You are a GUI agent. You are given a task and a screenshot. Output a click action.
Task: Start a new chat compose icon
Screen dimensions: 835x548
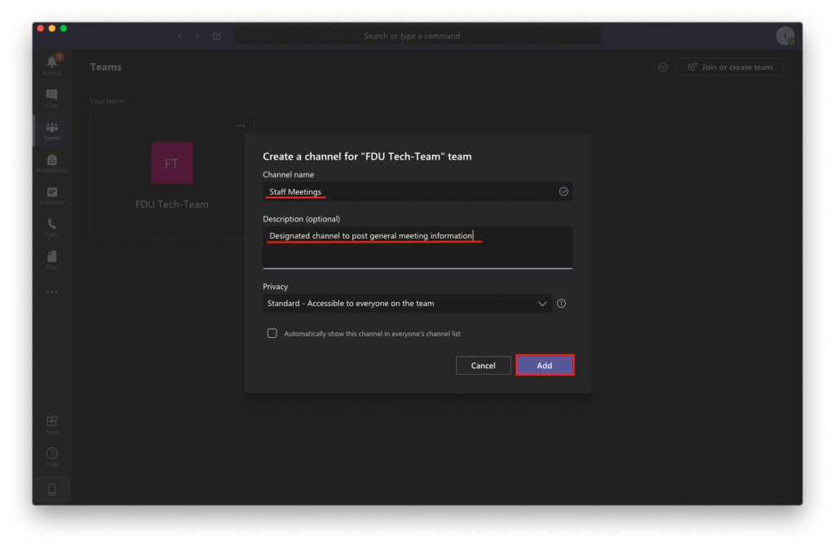click(x=217, y=36)
